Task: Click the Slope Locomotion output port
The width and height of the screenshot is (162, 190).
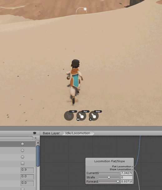Action: pos(133,169)
